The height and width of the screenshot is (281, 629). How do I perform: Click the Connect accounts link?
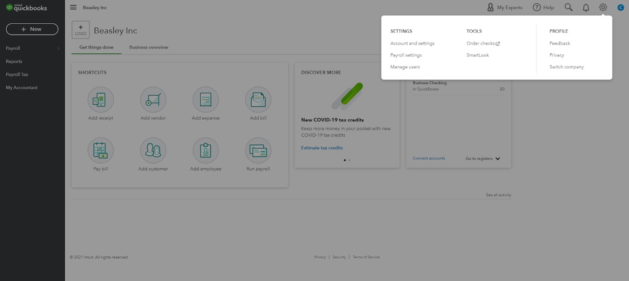tap(429, 158)
